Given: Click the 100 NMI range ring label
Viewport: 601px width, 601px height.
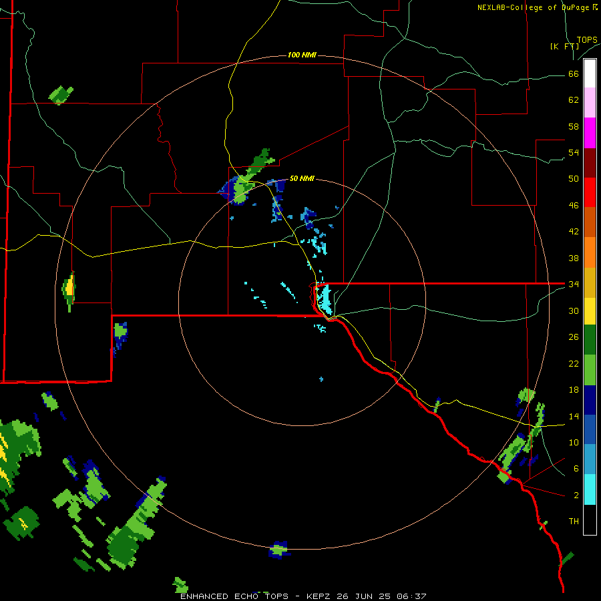Looking at the screenshot, I should 302,55.
